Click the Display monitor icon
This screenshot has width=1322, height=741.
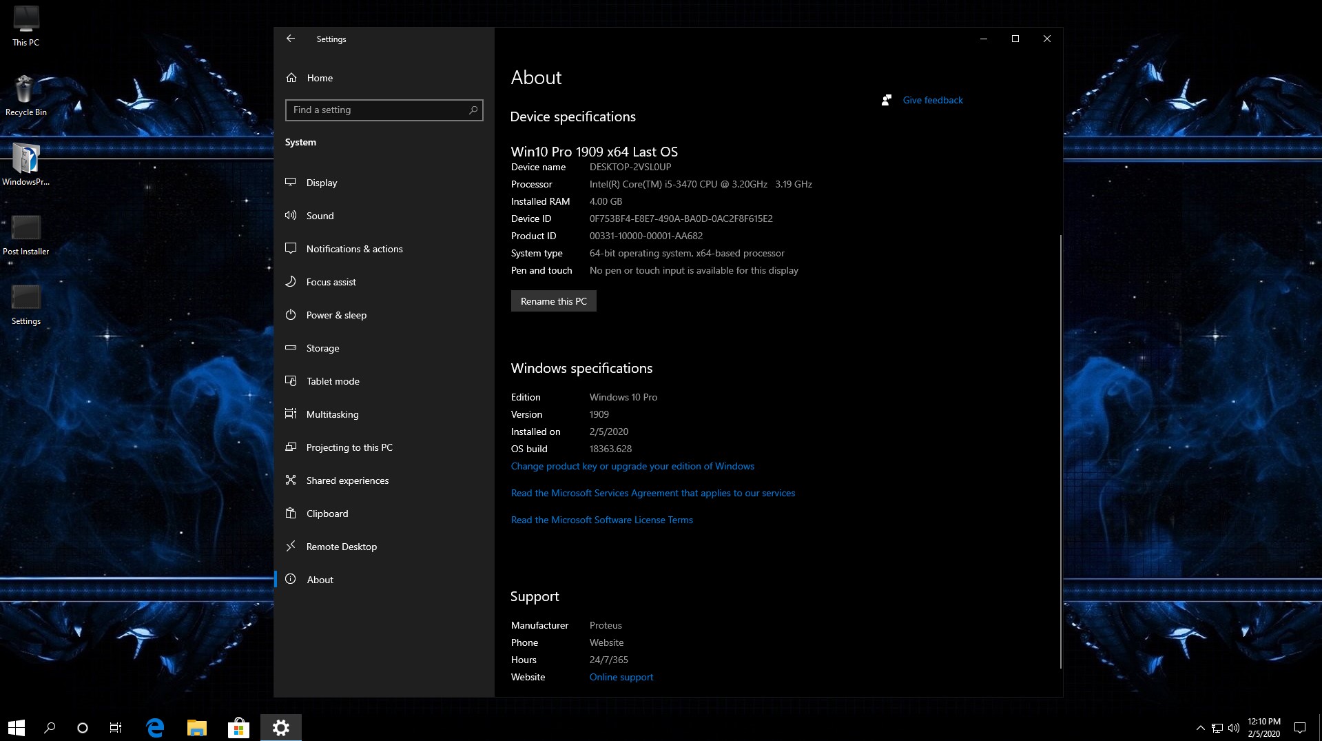pos(291,182)
